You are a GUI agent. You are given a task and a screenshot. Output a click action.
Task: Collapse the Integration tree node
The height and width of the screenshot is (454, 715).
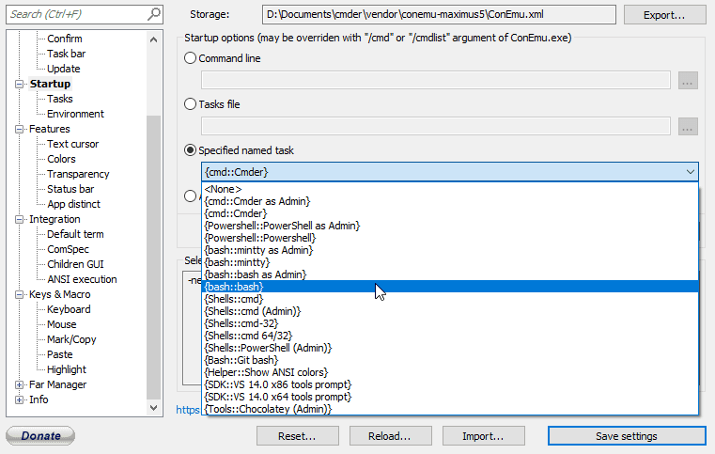(19, 219)
